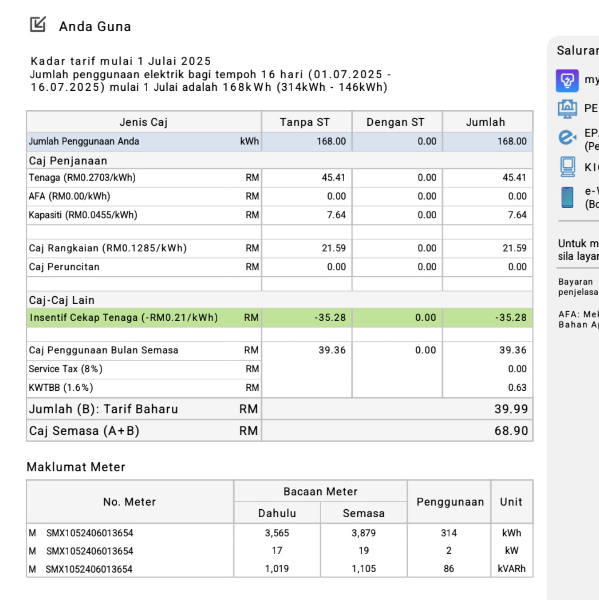Select the Jumlah Penggunaan Anda blue row
599x600 pixels.
(280, 141)
